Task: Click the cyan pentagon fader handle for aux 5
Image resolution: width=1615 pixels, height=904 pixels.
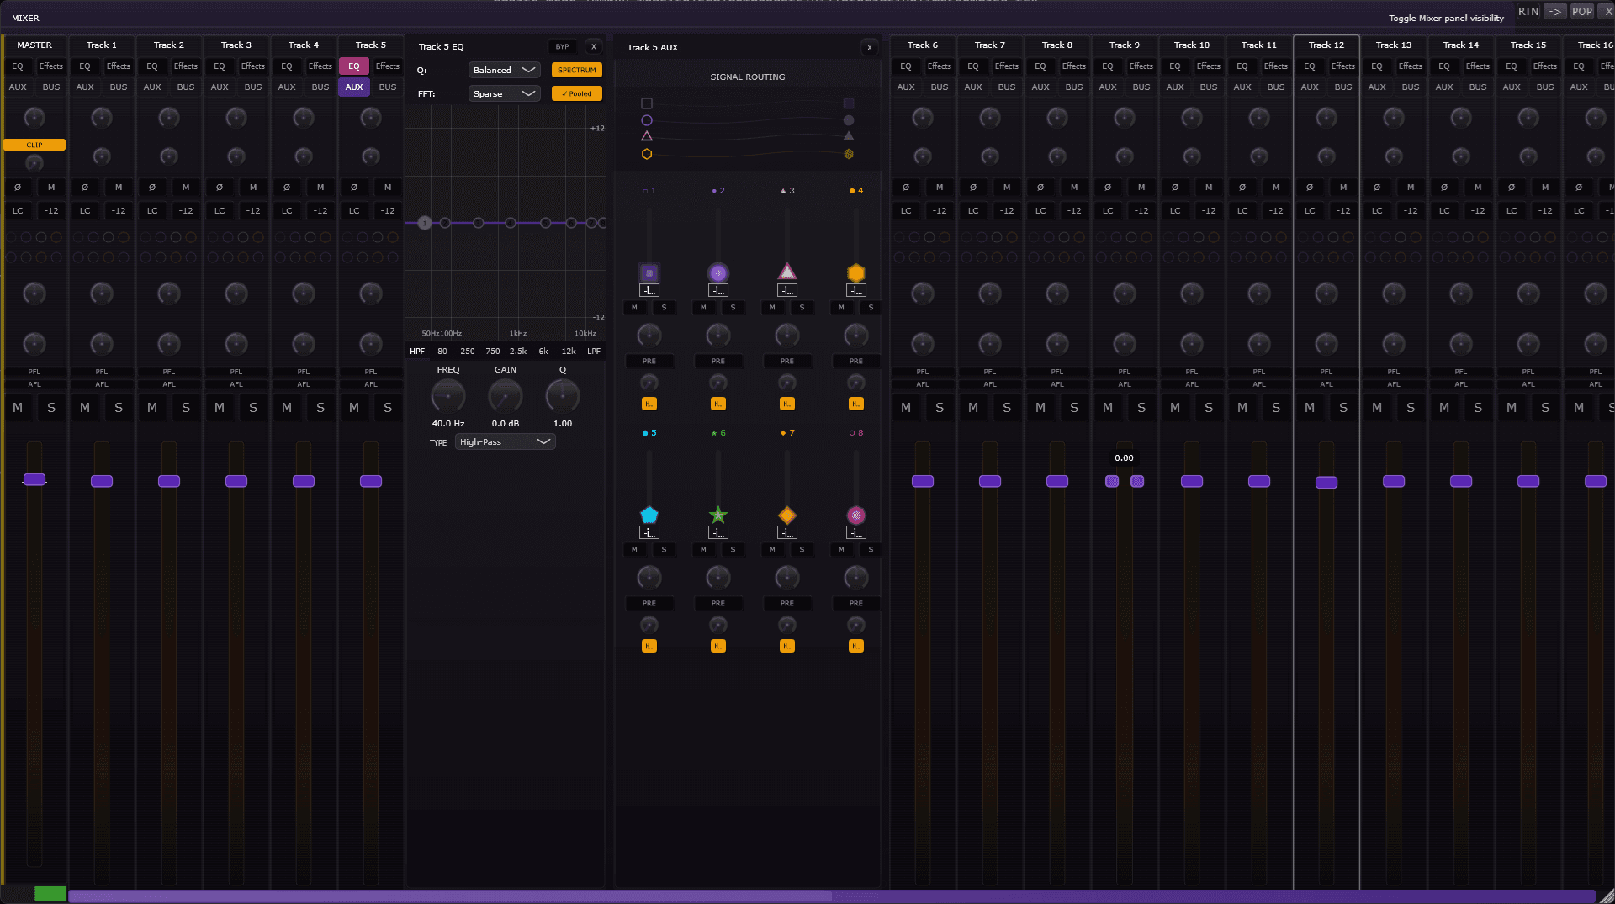Action: [649, 515]
